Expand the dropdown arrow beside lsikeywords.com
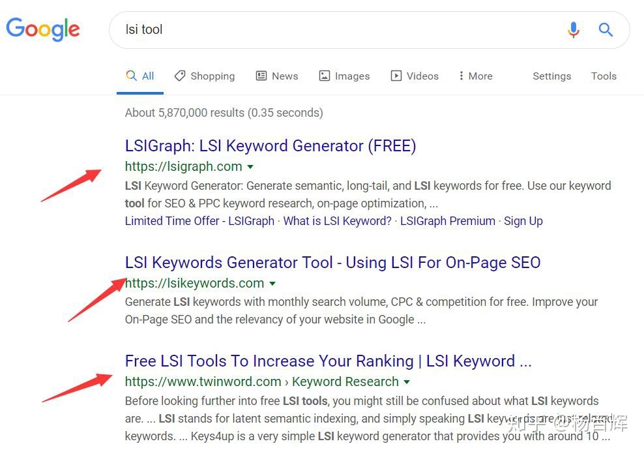Viewport: 644px width, 450px height. (x=272, y=284)
